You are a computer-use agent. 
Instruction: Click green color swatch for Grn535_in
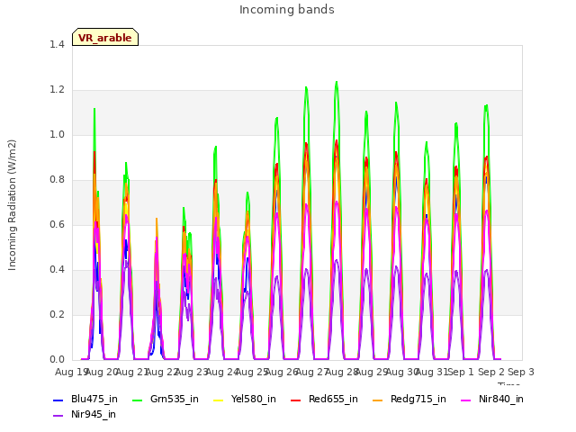[x=137, y=400]
